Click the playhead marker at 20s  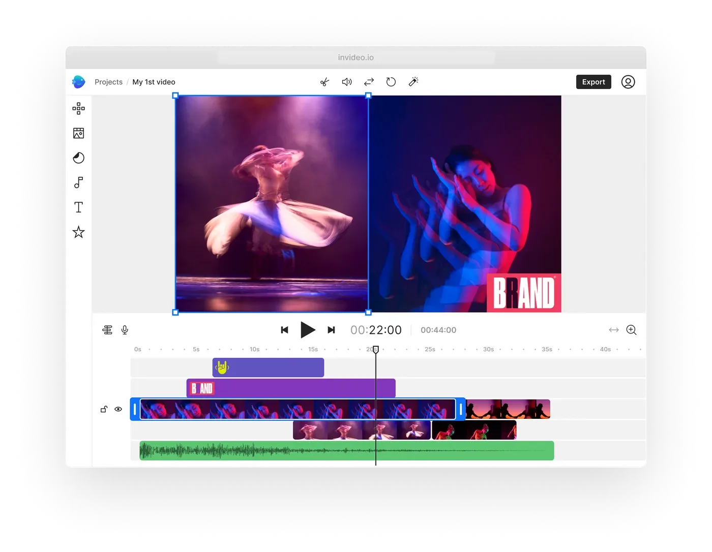[x=376, y=350]
